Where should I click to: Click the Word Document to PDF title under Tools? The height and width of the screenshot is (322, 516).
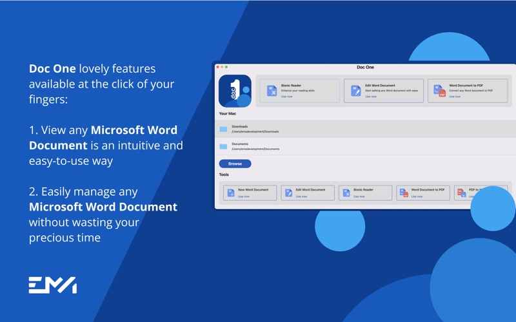point(428,190)
